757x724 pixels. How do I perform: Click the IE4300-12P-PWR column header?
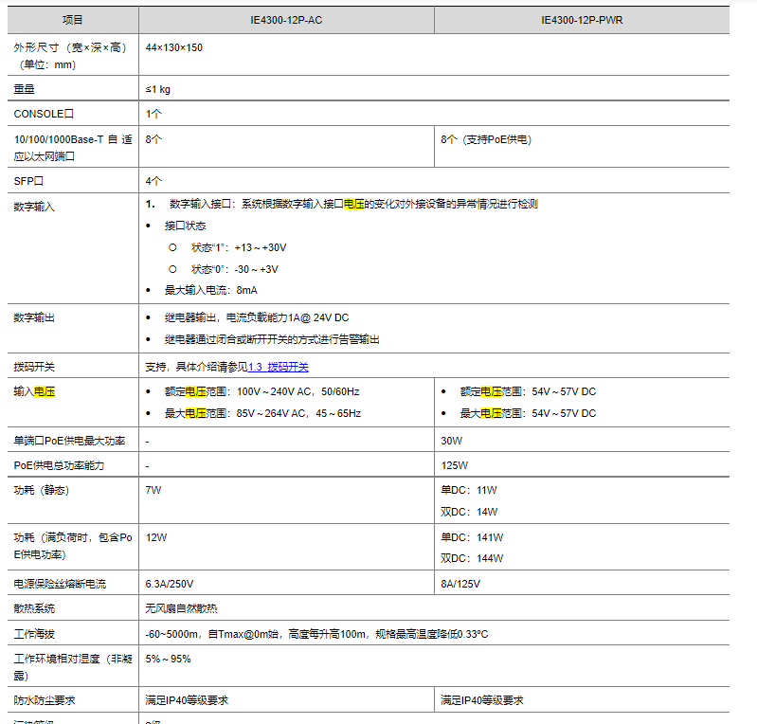point(582,20)
